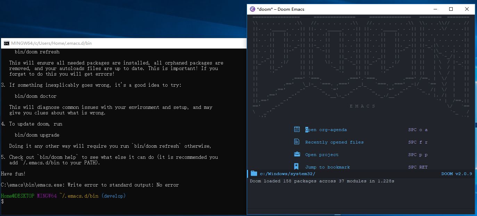Click the To update doom, run line
477x216 pixels.
(32, 124)
